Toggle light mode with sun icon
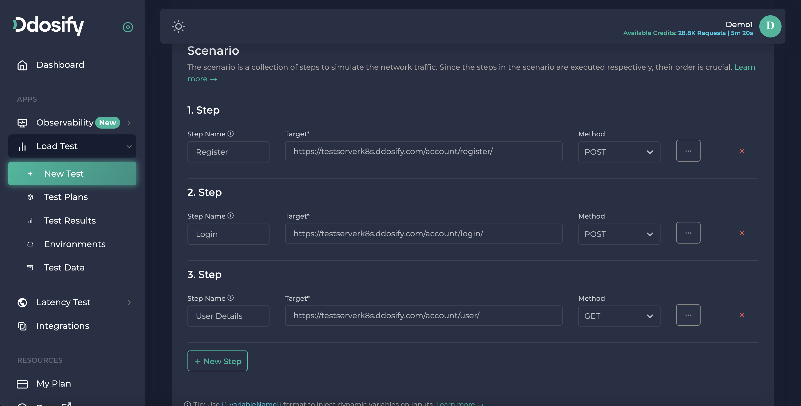Image resolution: width=801 pixels, height=406 pixels. [x=179, y=26]
